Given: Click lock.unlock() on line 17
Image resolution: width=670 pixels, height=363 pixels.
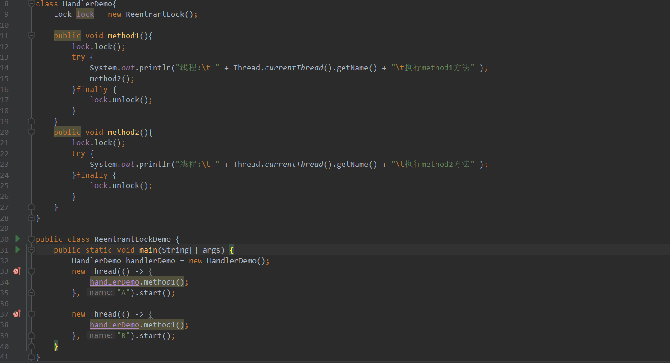Looking at the screenshot, I should (x=119, y=100).
